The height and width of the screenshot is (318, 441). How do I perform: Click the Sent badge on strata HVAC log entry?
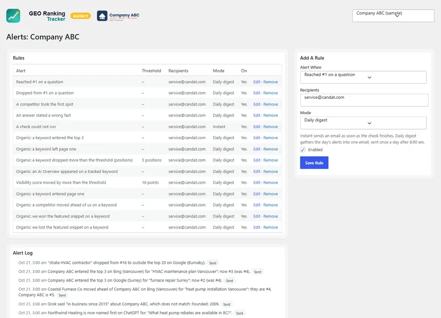coord(213,263)
